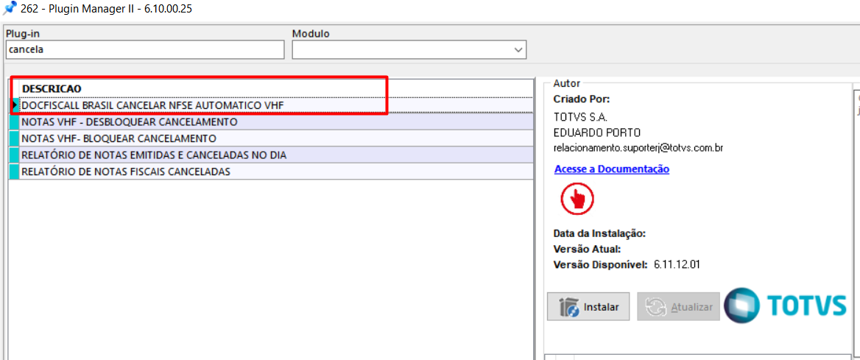Click the EDUARDO PORTO name
The height and width of the screenshot is (360, 860).
[x=597, y=133]
